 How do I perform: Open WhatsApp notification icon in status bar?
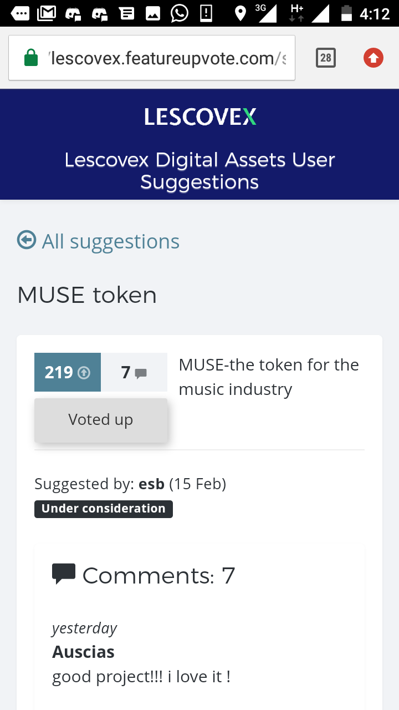pyautogui.click(x=180, y=13)
